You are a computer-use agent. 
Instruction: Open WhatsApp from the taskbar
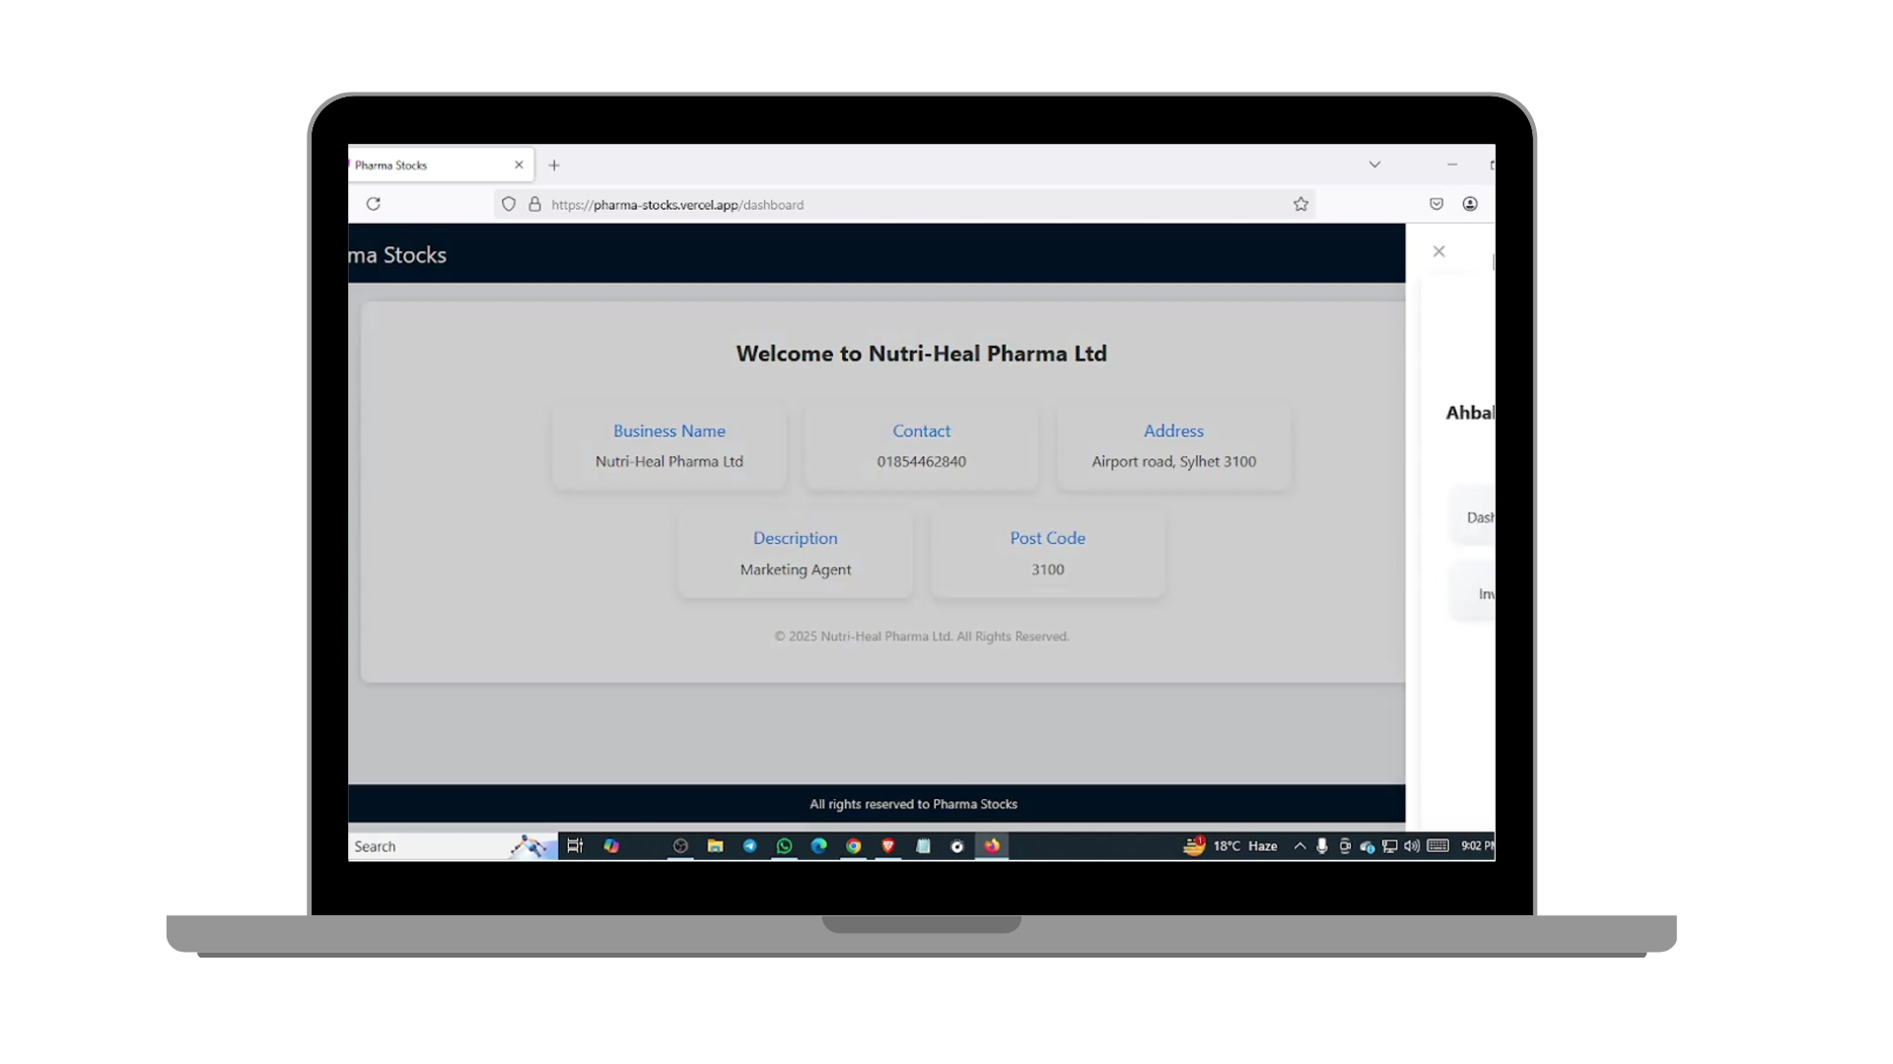tap(784, 846)
